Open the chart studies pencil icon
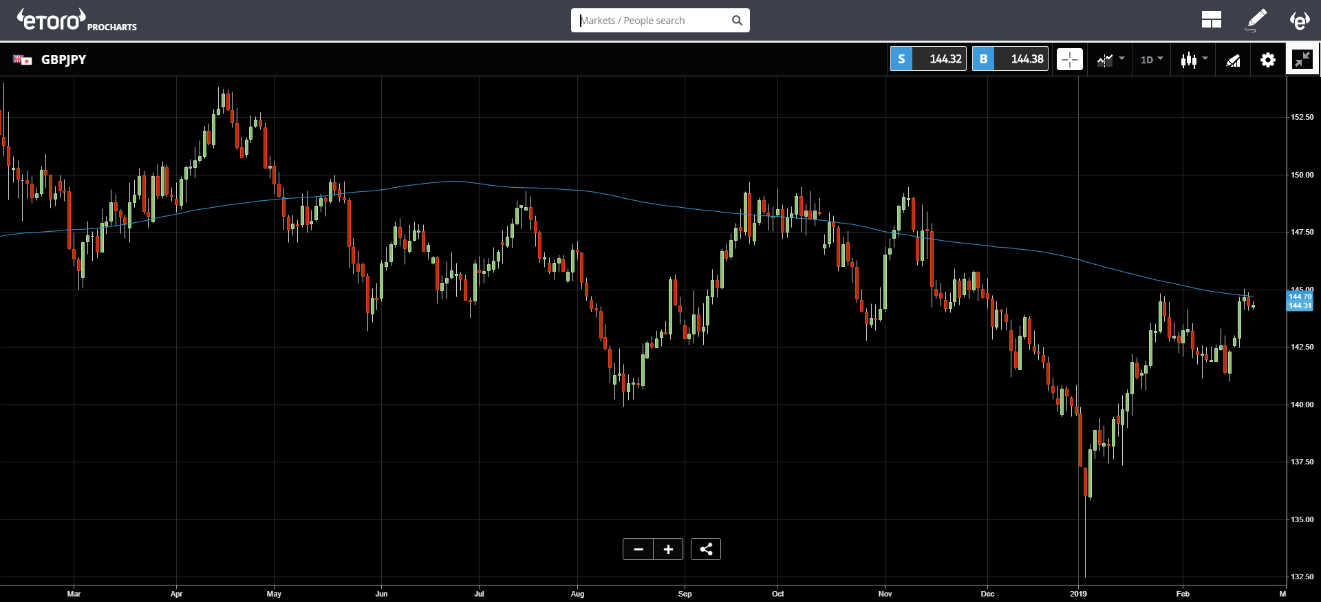The image size is (1321, 602). pyautogui.click(x=1233, y=61)
